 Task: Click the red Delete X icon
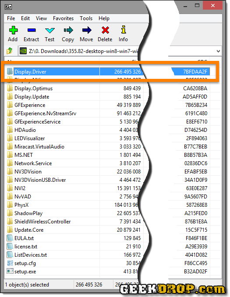coord(105,30)
